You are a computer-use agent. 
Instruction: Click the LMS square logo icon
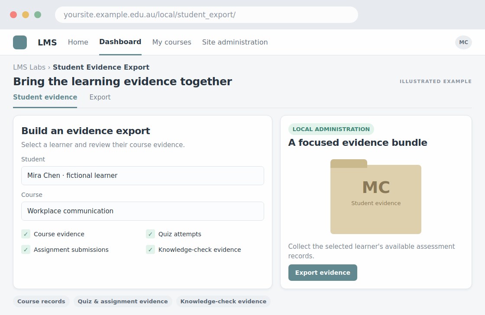[20, 42]
